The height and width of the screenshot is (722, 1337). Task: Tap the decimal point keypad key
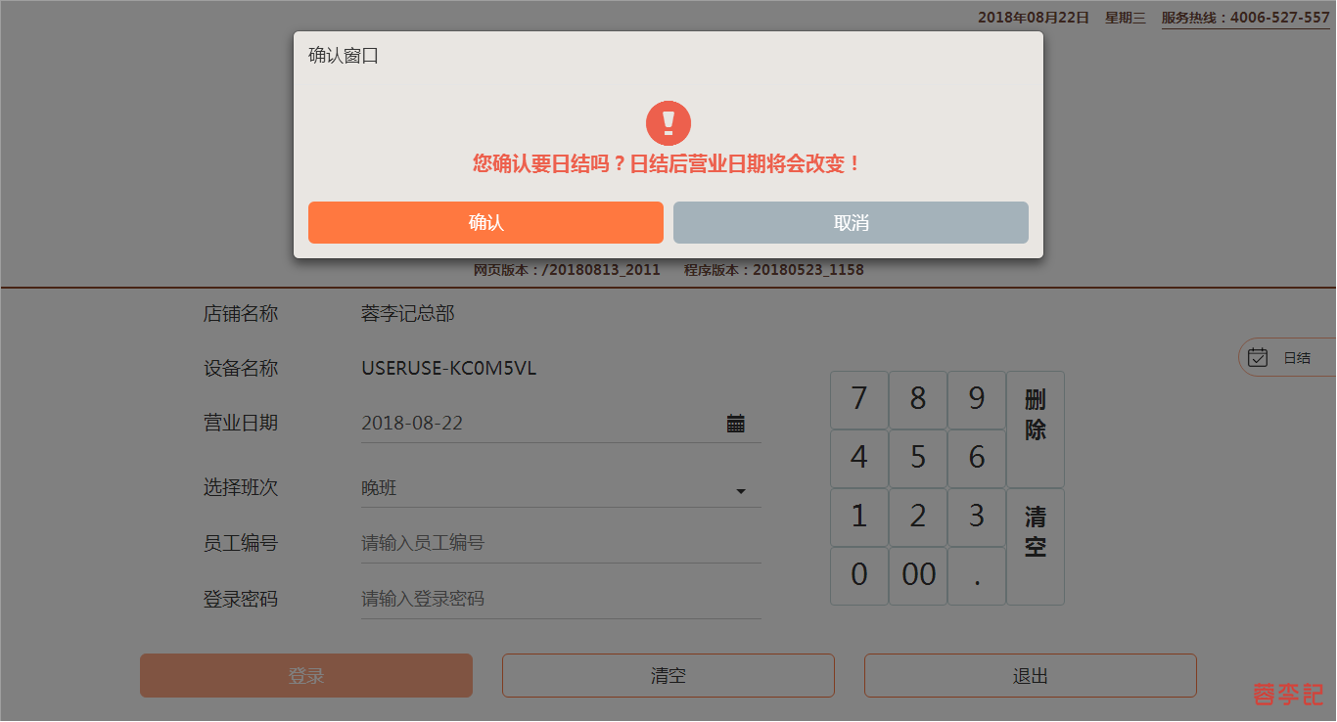coord(977,575)
